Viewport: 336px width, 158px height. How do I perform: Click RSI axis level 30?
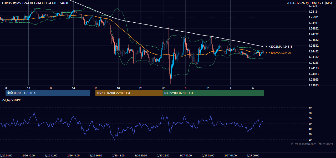(x=310, y=134)
